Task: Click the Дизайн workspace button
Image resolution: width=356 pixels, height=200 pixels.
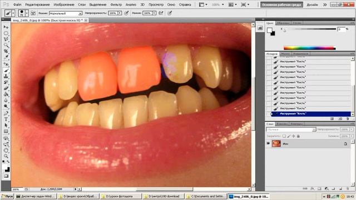Action: click(x=312, y=4)
